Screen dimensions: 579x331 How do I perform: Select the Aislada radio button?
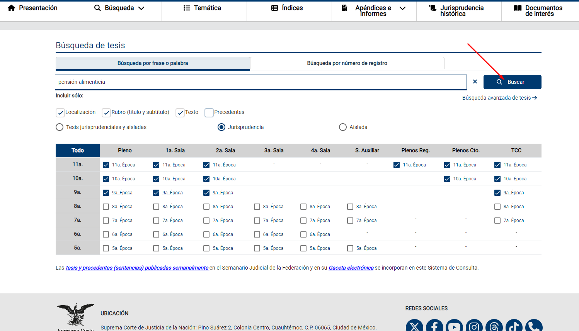point(343,127)
